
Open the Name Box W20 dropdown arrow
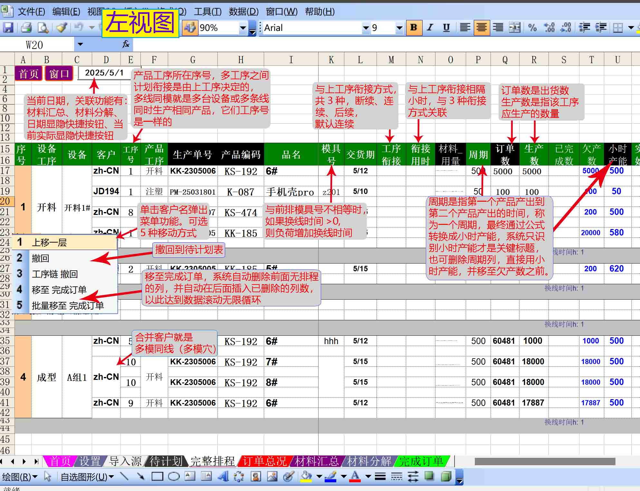coord(80,44)
